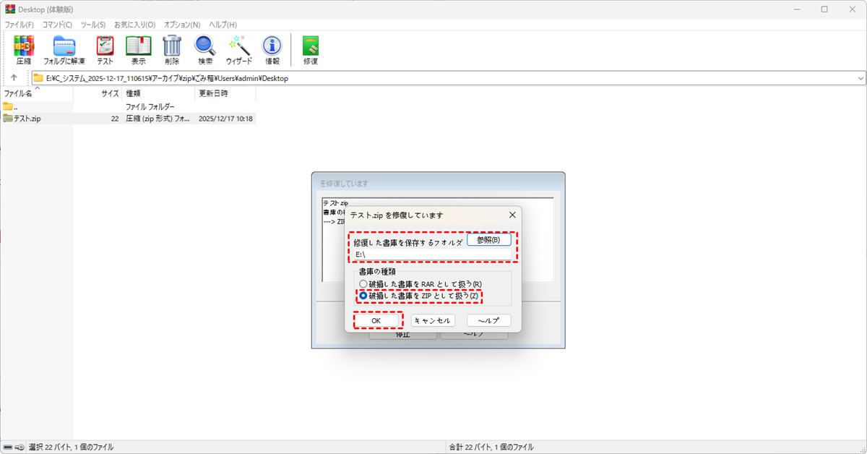The height and width of the screenshot is (454, 867).
Task: Open the オプション(N) menu
Action: pos(182,25)
